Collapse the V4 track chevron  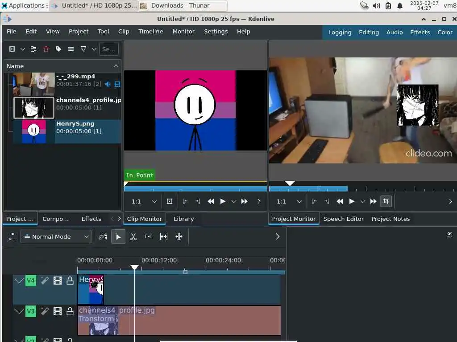coord(19,281)
